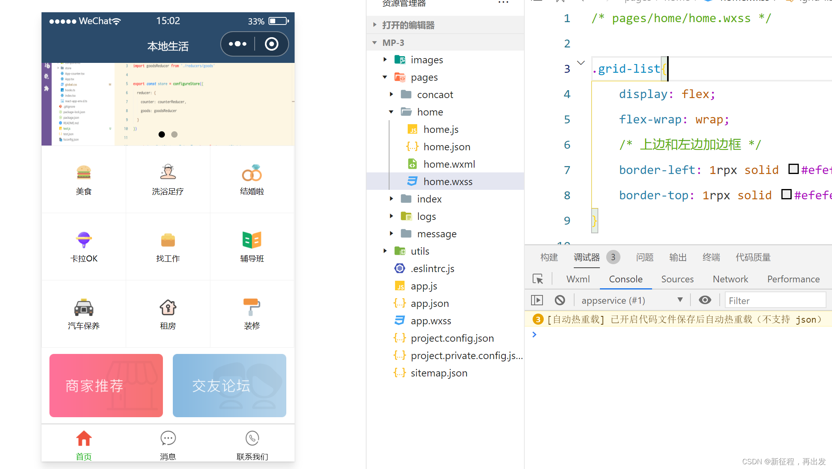Select the second swiper indicator dot
The height and width of the screenshot is (469, 832).
tap(174, 134)
